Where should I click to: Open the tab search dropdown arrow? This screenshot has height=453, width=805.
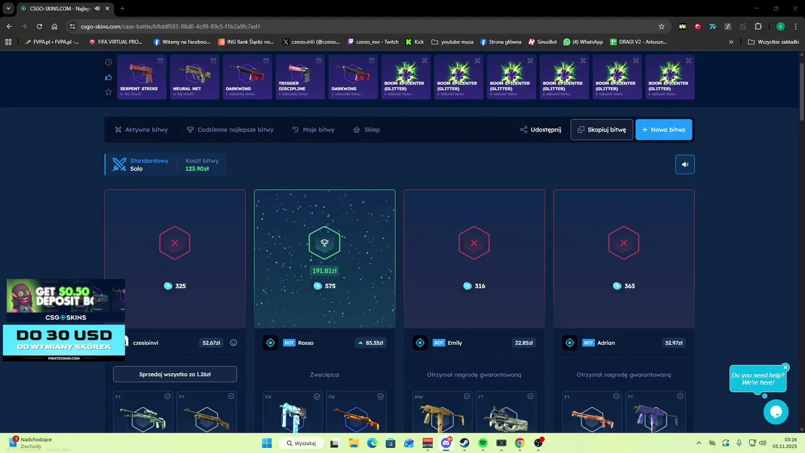click(8, 8)
